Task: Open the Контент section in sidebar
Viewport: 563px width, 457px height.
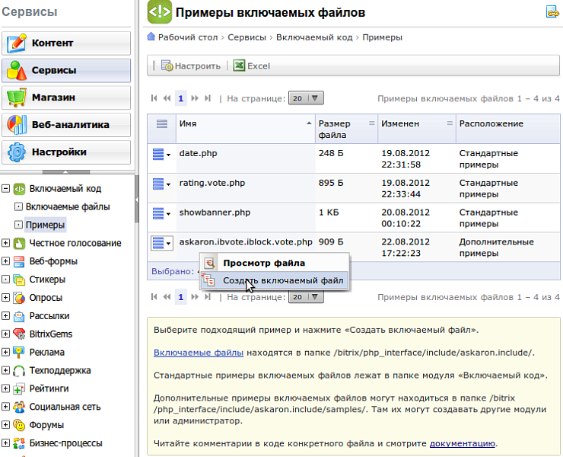Action: (x=66, y=43)
